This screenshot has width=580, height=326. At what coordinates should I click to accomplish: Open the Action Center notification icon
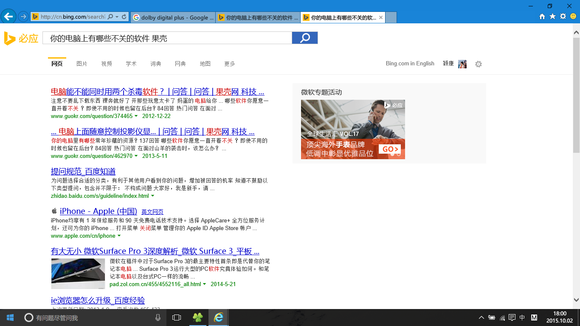click(512, 318)
